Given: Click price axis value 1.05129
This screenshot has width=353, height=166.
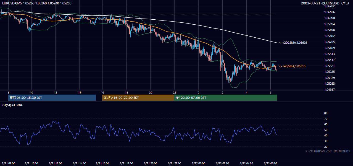Looking at the screenshot, I should [x=330, y=78].
